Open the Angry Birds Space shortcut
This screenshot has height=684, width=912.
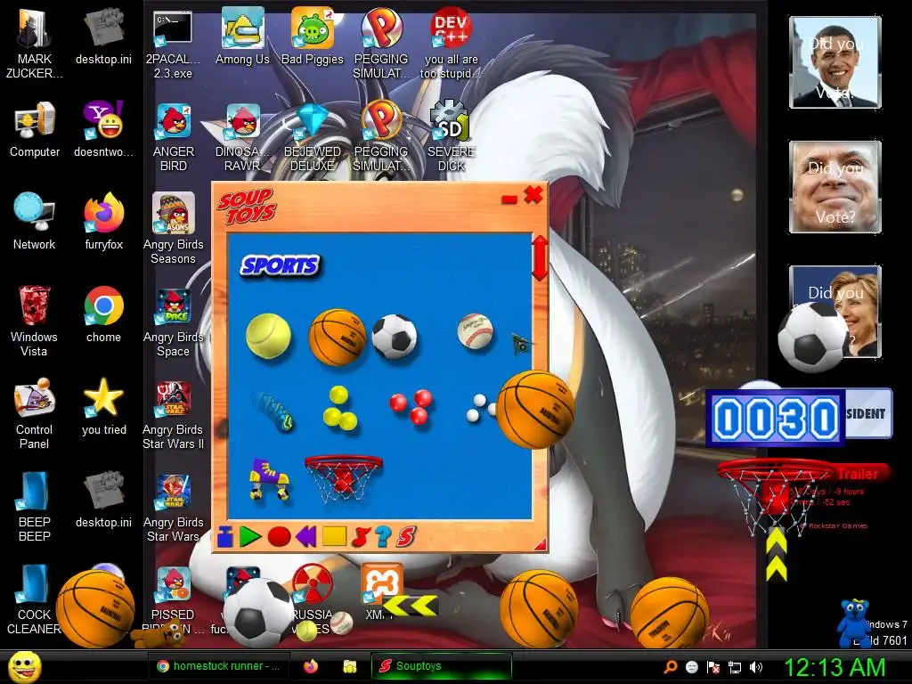tap(174, 322)
